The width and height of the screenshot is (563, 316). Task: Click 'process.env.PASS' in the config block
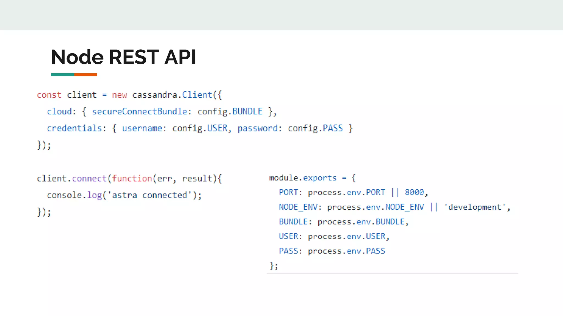pyautogui.click(x=346, y=251)
